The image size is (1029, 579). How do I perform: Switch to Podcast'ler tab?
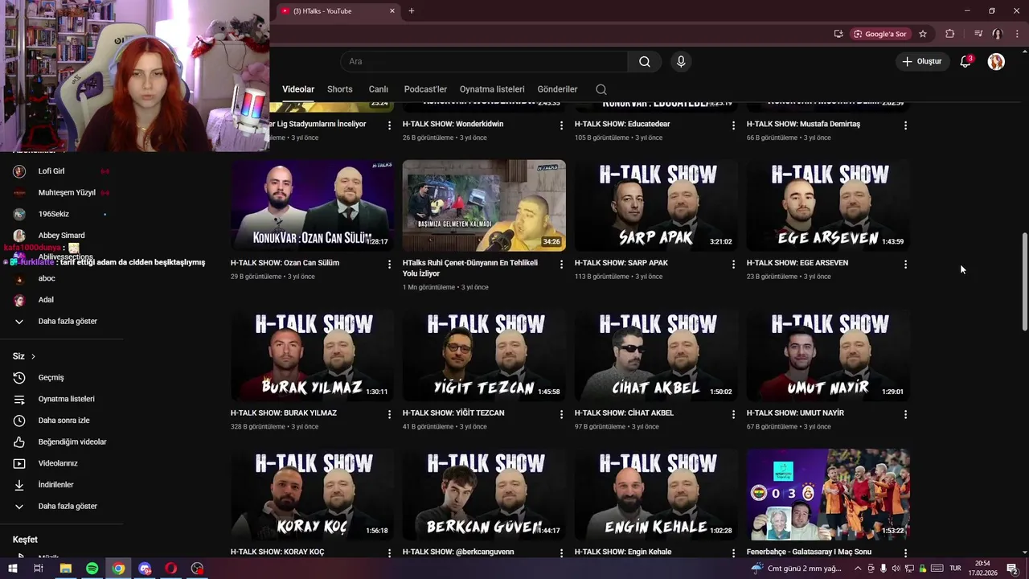point(425,89)
